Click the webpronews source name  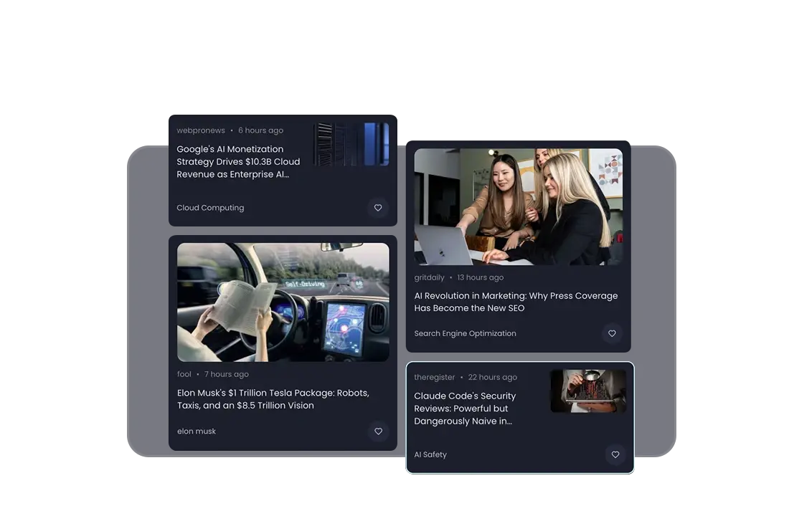tap(201, 130)
